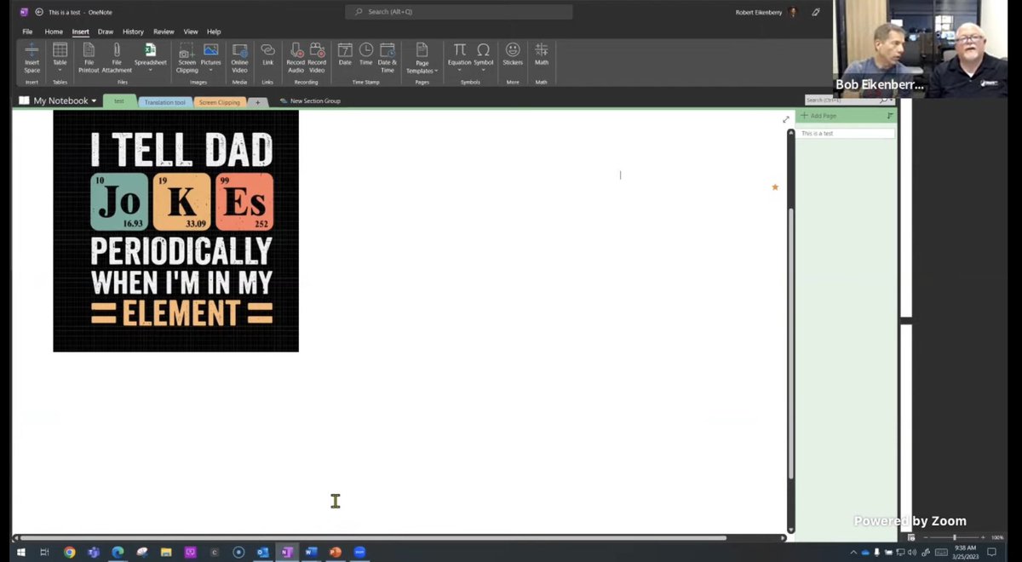Open the Screen Clipping section tab
Viewport: 1022px width, 562px height.
(x=220, y=102)
